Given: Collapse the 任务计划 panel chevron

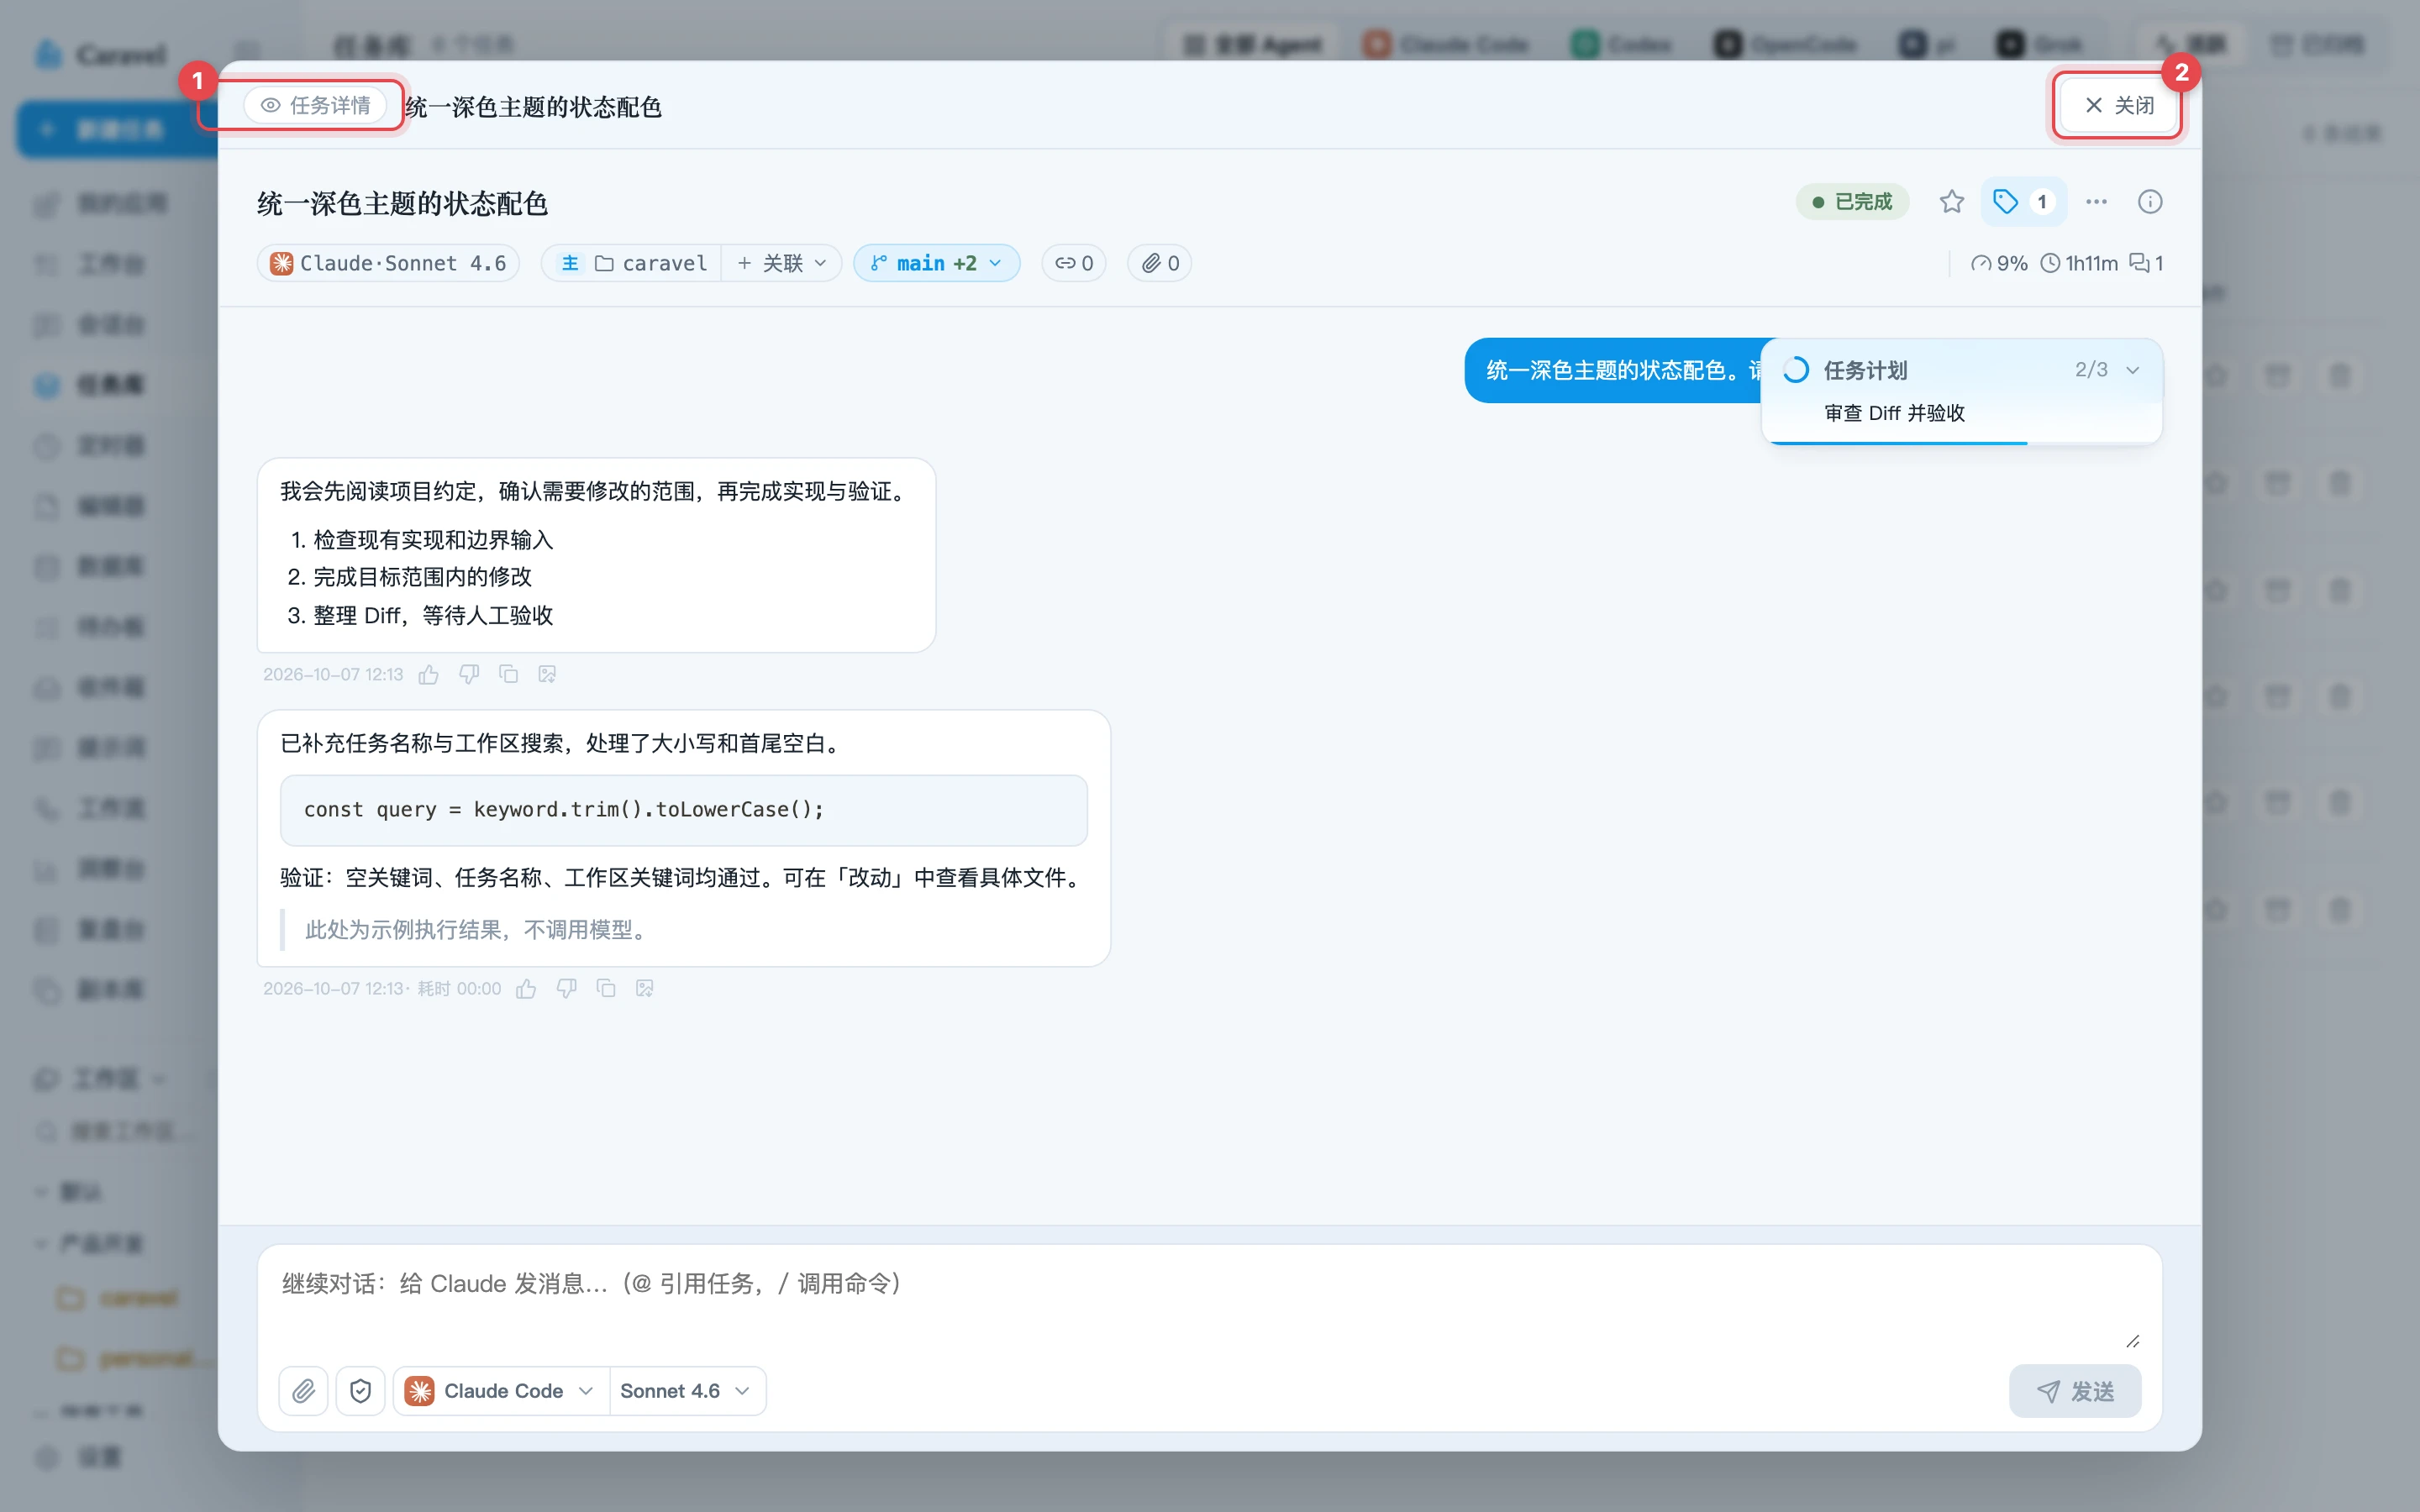Looking at the screenshot, I should pos(2132,370).
